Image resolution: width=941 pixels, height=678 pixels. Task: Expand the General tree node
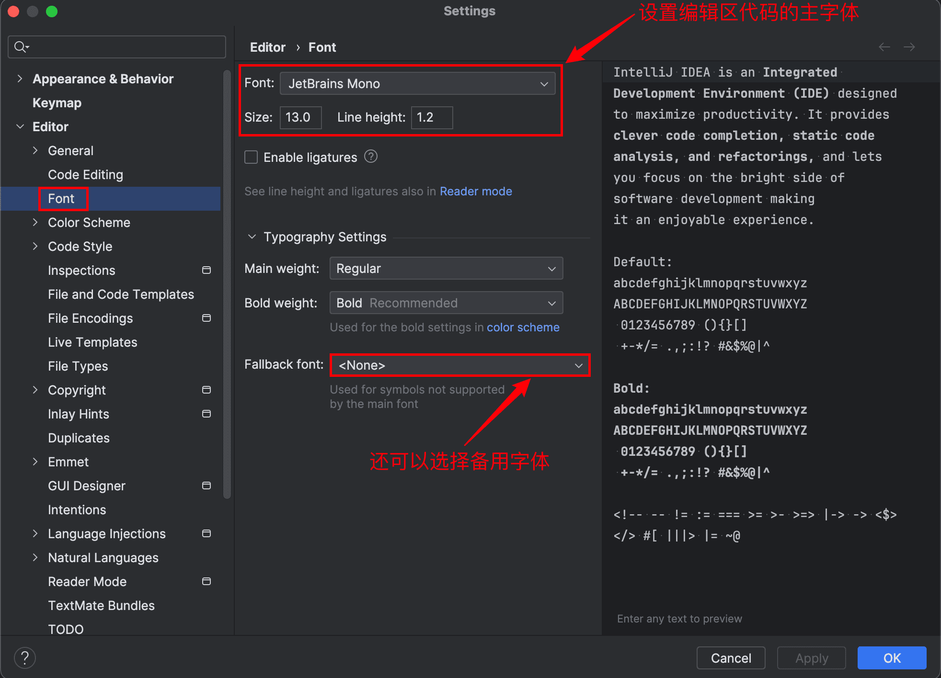(x=35, y=150)
